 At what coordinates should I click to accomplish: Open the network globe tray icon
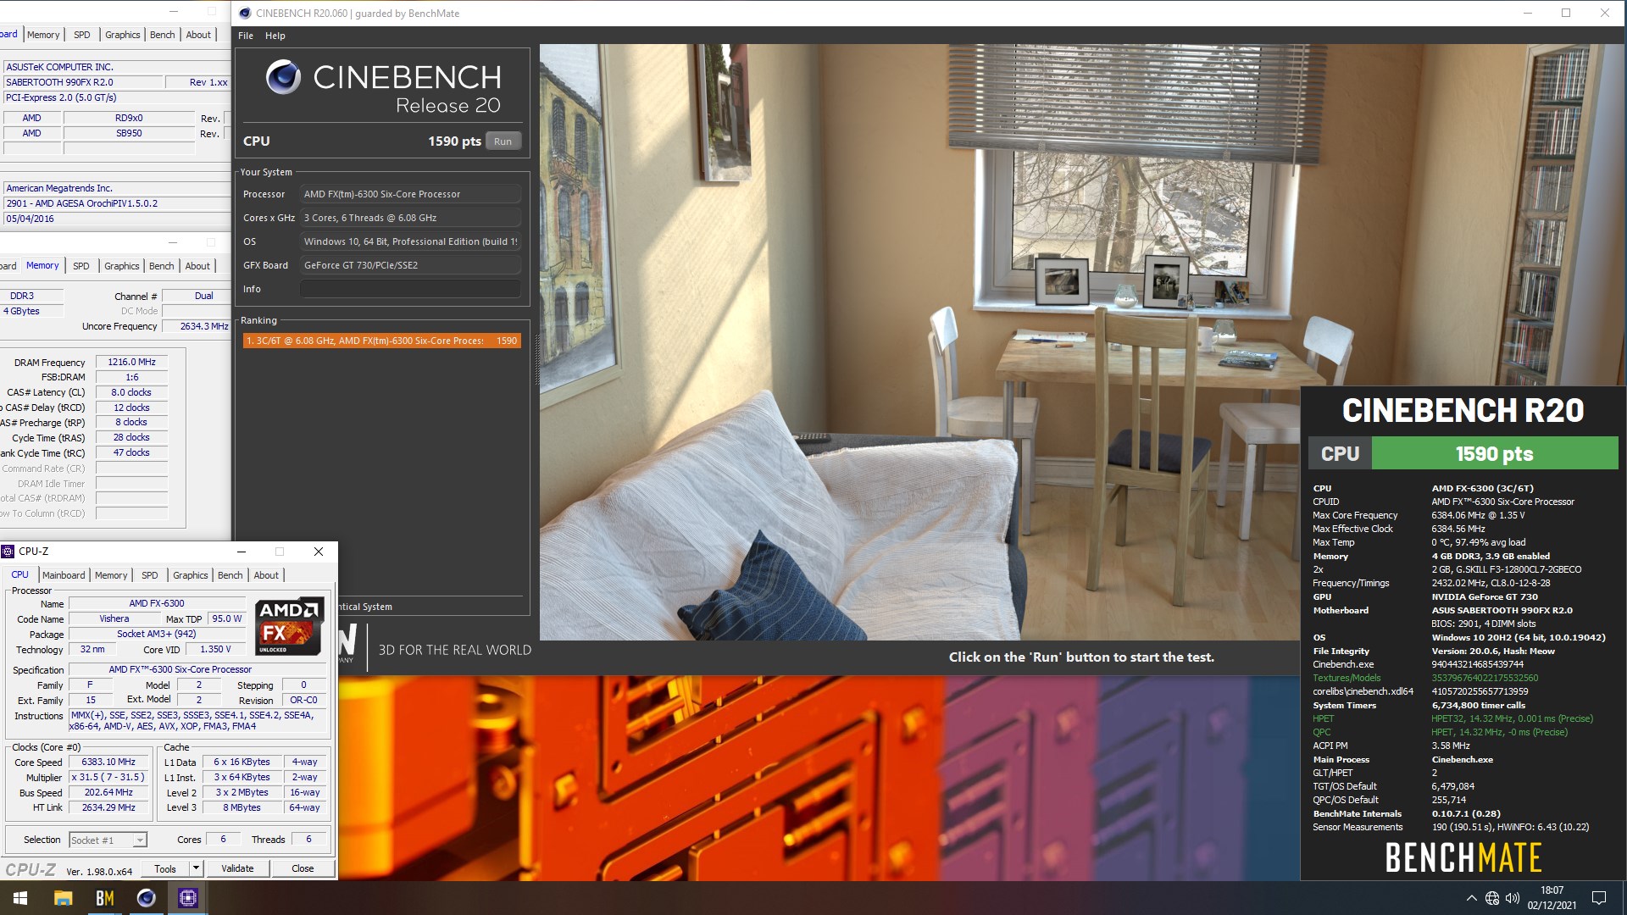click(1492, 898)
